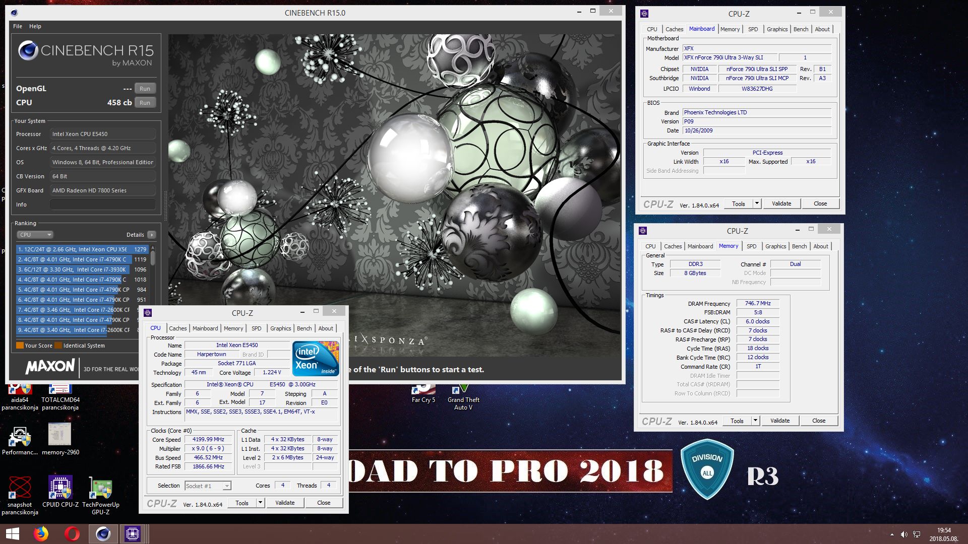968x544 pixels.
Task: Click the orange Your Score legend swatch
Action: point(20,346)
